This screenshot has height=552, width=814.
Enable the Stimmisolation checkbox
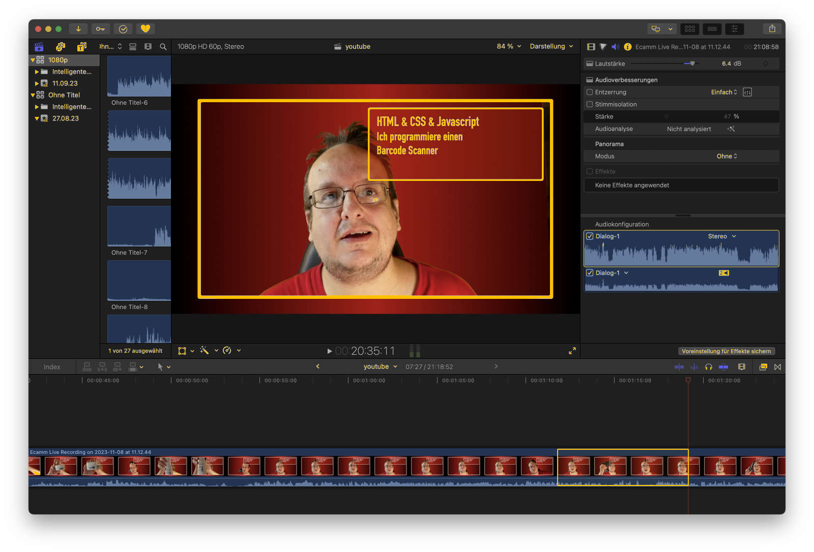point(590,105)
